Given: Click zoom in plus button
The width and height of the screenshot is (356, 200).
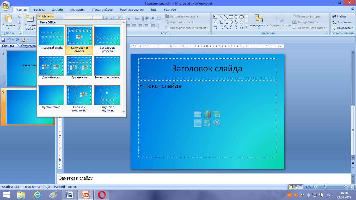Looking at the screenshot, I should 346,187.
